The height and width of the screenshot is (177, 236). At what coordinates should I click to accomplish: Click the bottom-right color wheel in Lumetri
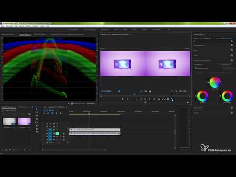pos(227,96)
